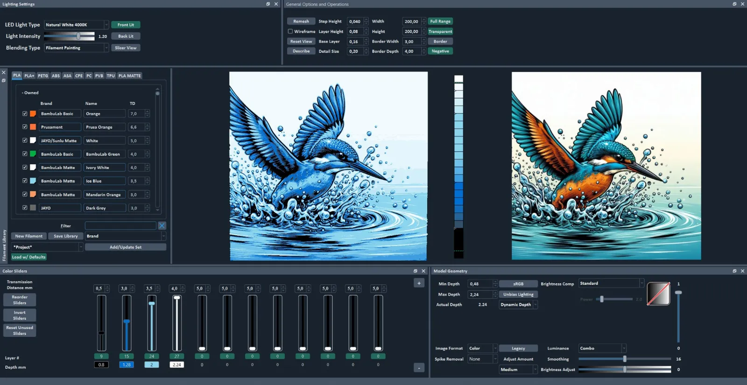747x385 pixels.
Task: Open the Image Format Color dropdown
Action: tap(483, 348)
